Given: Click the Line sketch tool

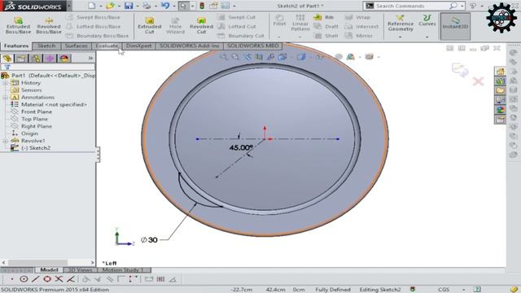Looking at the screenshot, I should (x=36, y=279).
